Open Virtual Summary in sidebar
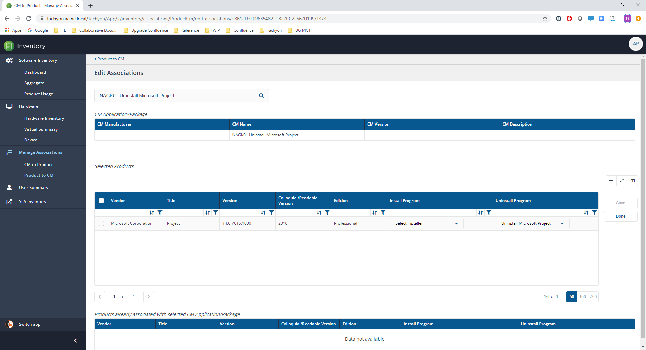 point(41,129)
